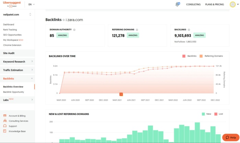Click the BACKLINKS OVER TIME heading
Image resolution: width=240 pixels, height=143 pixels.
point(62,56)
